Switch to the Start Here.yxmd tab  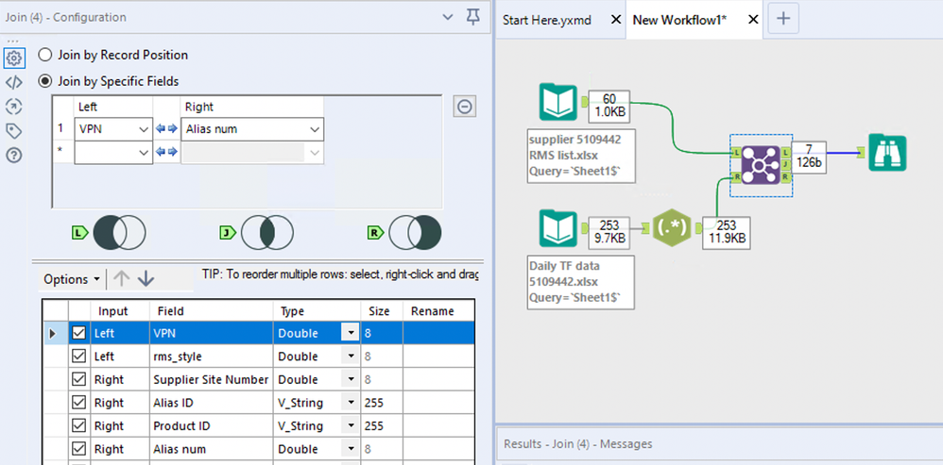547,21
